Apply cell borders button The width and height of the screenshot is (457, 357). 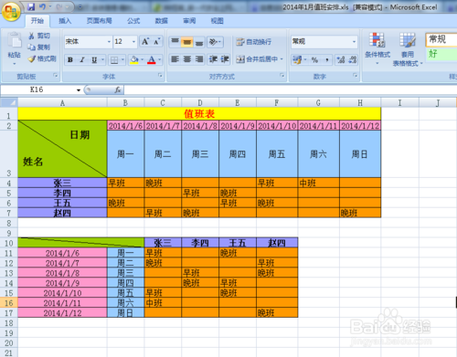(114, 59)
